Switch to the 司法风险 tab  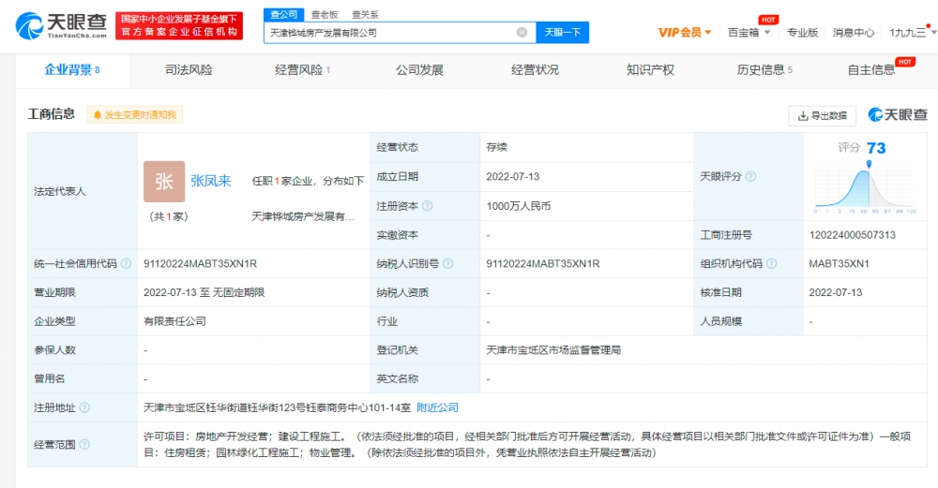click(x=189, y=70)
